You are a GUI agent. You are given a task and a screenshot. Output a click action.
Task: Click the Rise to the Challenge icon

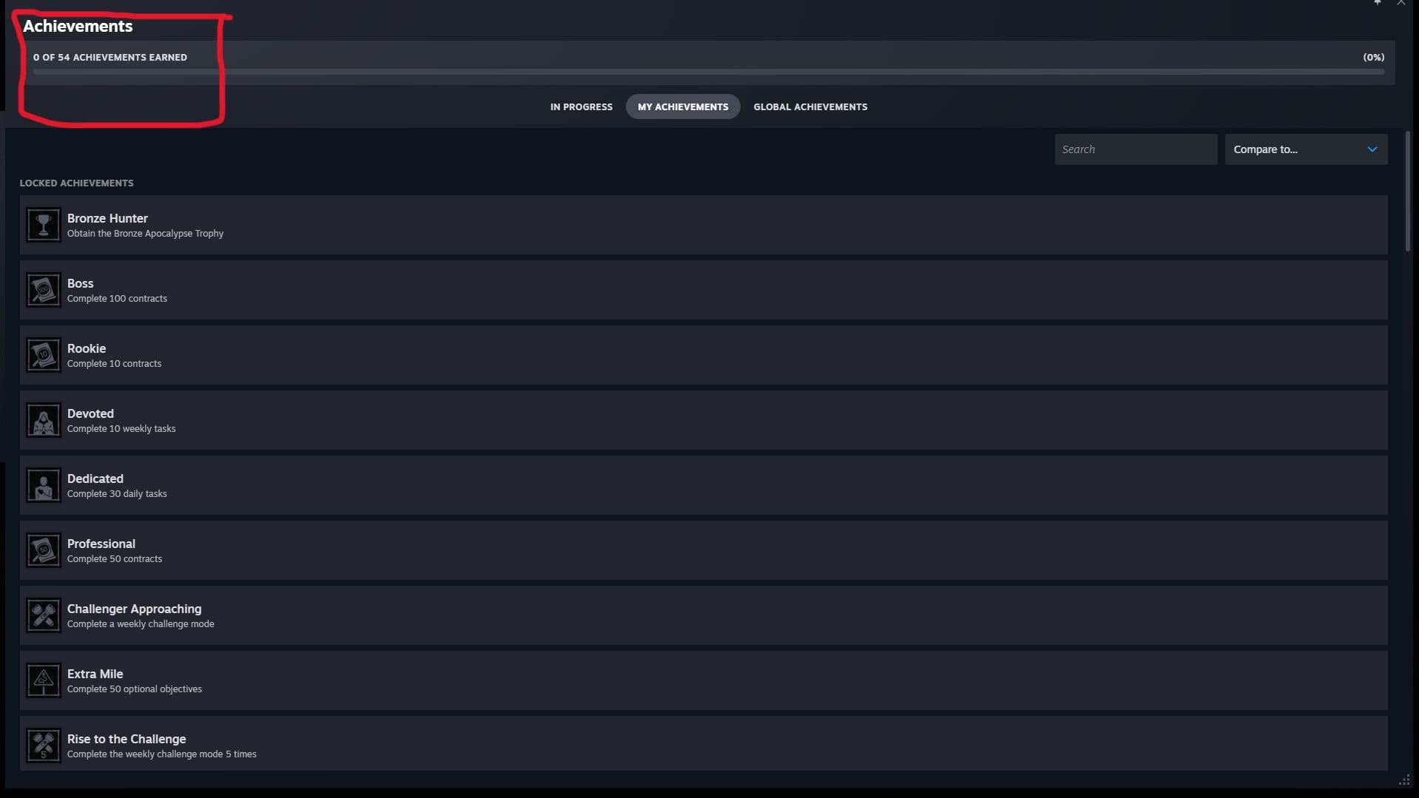coord(44,745)
